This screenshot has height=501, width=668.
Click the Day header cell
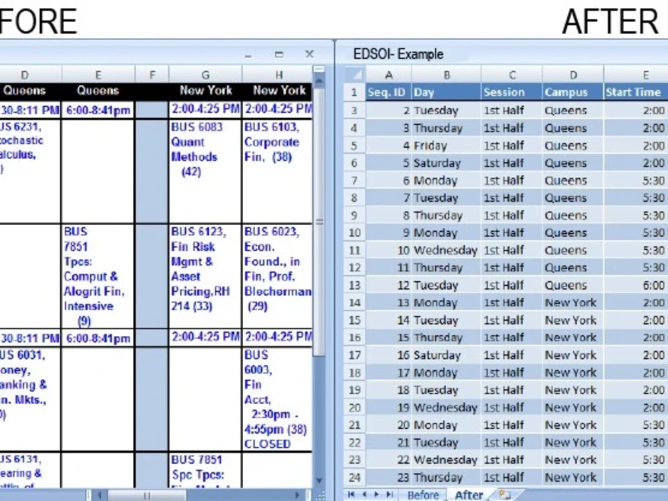tap(446, 92)
